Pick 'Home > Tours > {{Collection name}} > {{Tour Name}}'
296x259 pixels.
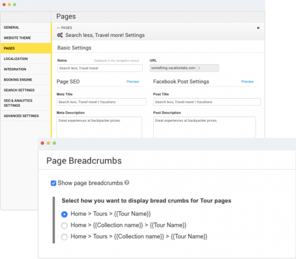(64, 237)
